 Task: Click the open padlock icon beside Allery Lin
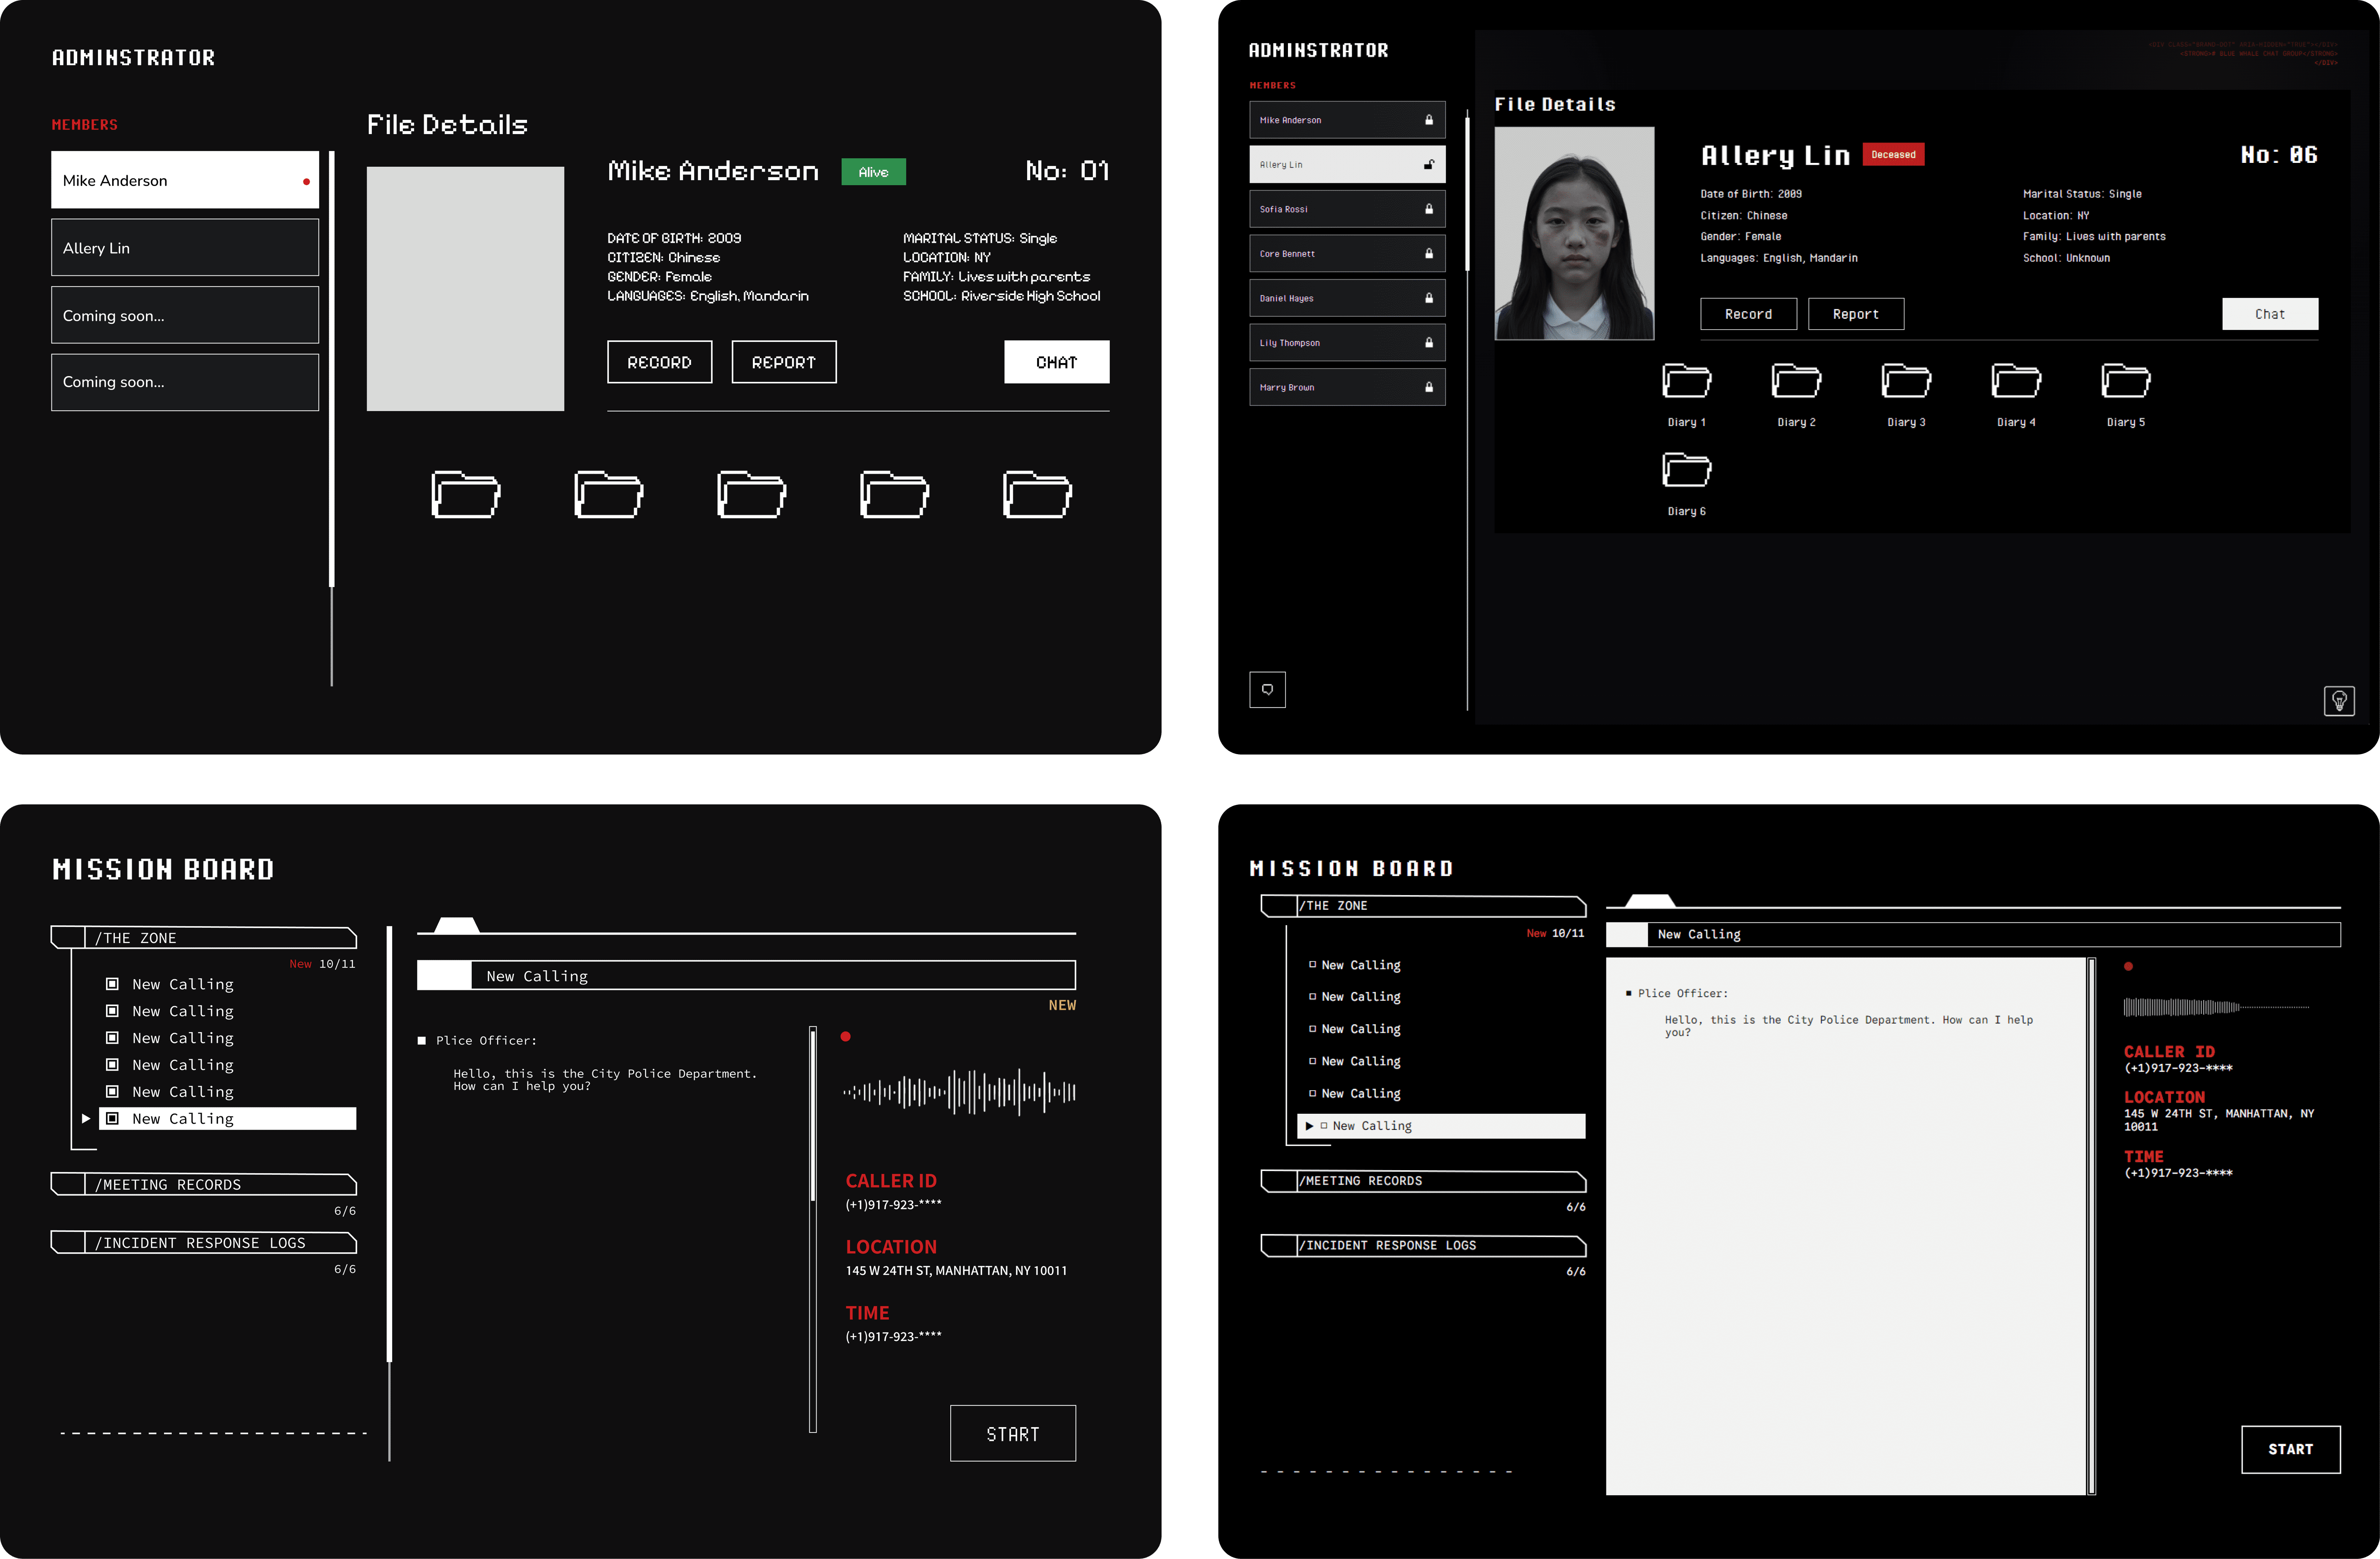coord(1429,165)
